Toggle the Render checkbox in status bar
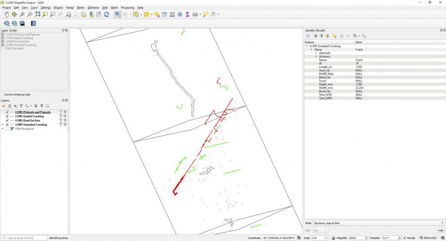 405,238
